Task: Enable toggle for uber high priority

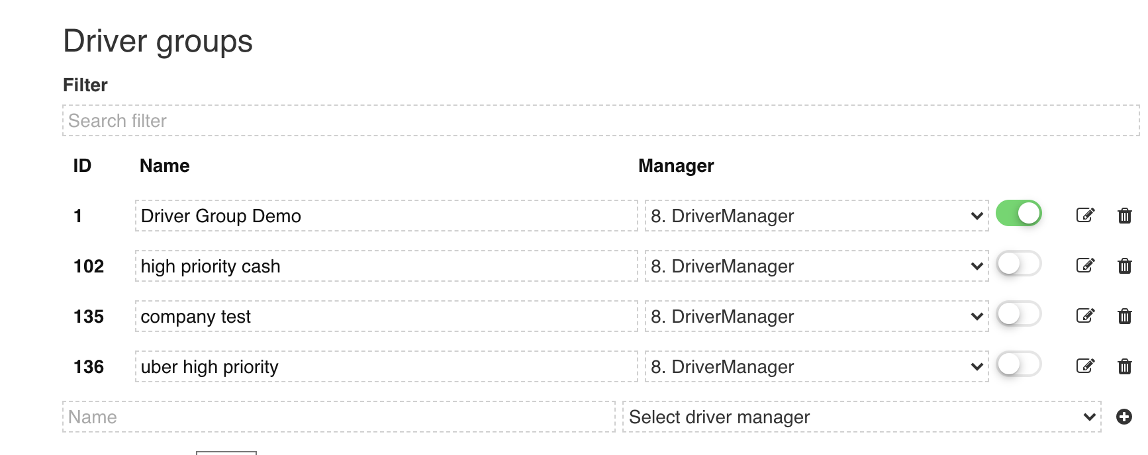Action: tap(1018, 364)
